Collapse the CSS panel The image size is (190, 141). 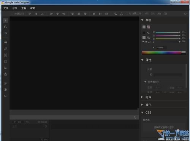(142, 112)
